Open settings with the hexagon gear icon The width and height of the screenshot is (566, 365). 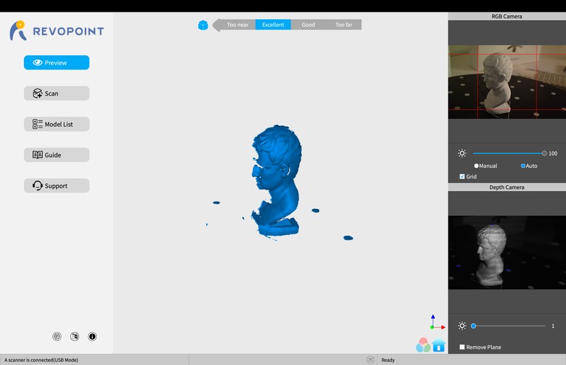coord(57,337)
